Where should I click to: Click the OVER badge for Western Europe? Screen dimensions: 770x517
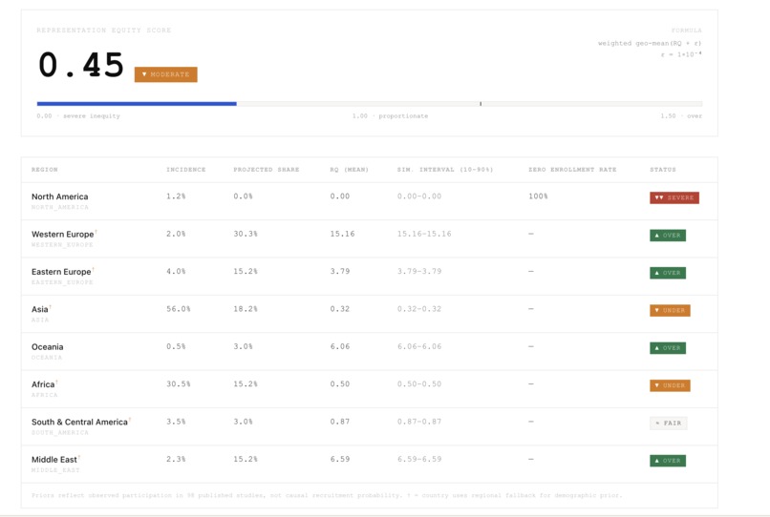pyautogui.click(x=668, y=236)
